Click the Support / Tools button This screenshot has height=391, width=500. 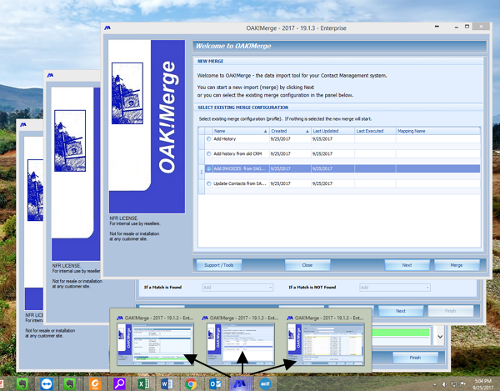(x=219, y=265)
